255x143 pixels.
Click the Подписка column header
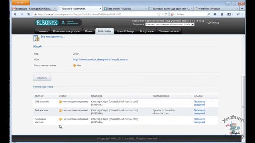(96, 96)
